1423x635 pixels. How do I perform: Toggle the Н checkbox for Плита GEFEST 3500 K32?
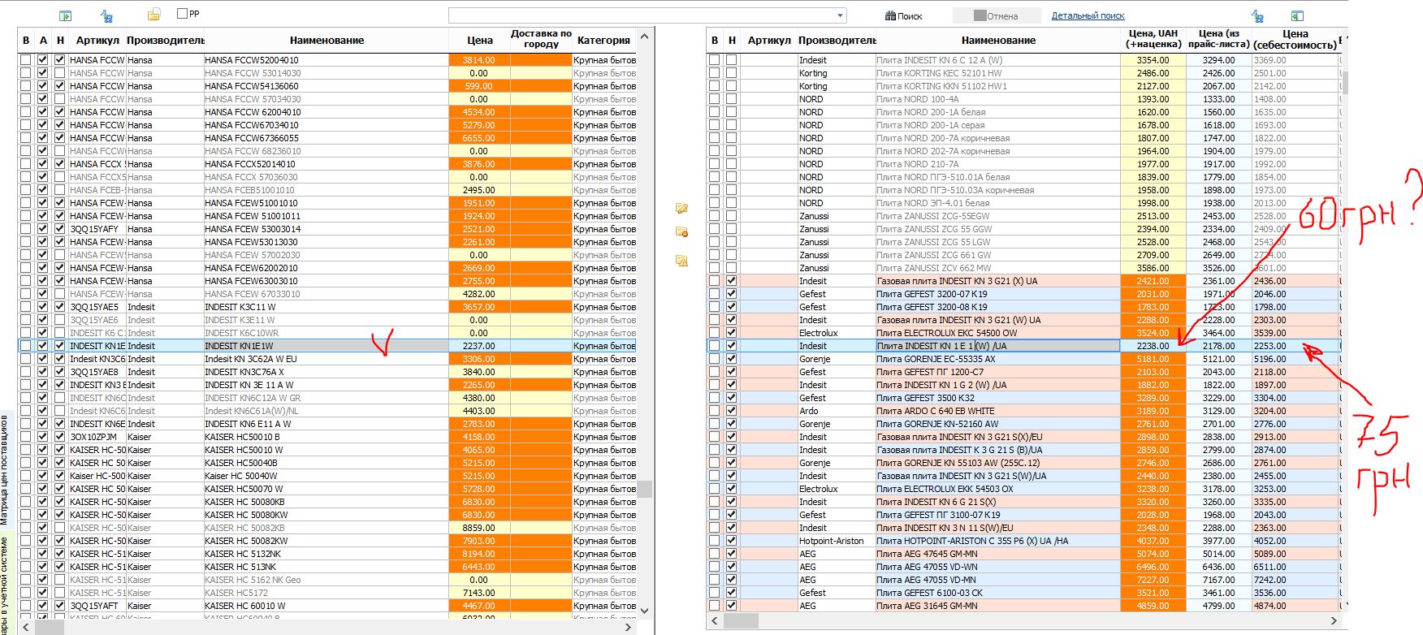click(732, 398)
